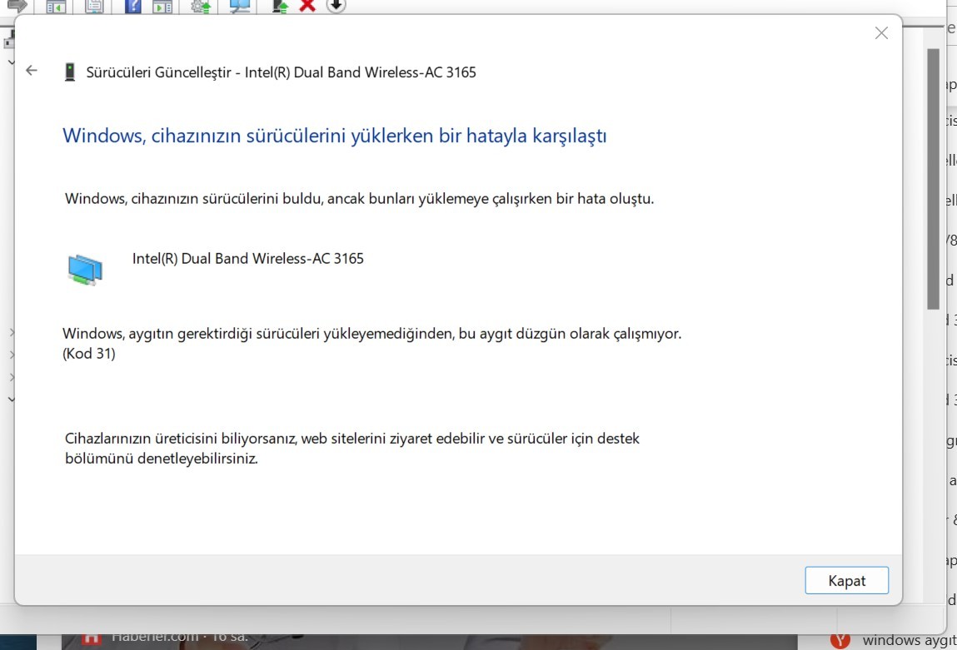The image size is (957, 650).
Task: Open Help via the blue question mark icon
Action: coord(132,6)
